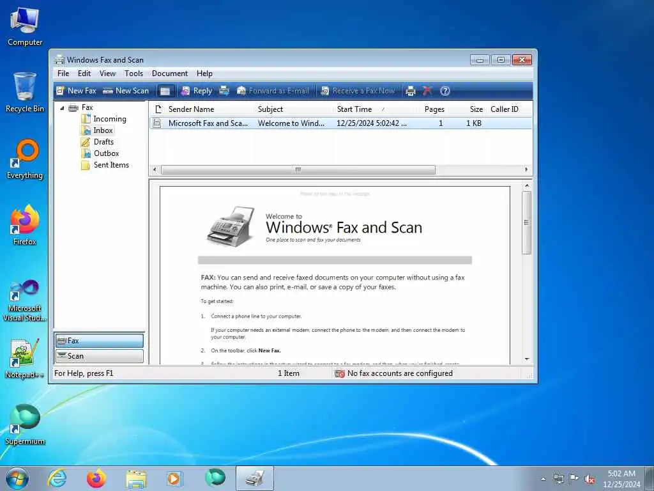Screen dimensions: 654x491
Task: Sort by Subject column header
Action: tap(294, 109)
